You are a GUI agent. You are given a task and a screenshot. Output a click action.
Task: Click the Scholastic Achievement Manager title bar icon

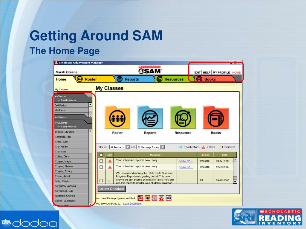tap(56, 63)
